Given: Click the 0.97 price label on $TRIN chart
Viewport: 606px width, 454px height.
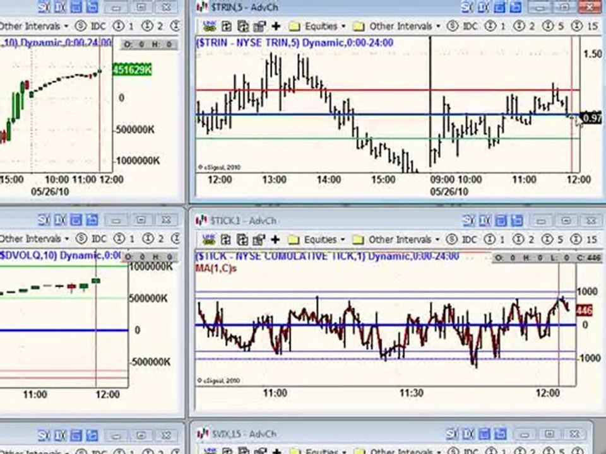Looking at the screenshot, I should 591,118.
